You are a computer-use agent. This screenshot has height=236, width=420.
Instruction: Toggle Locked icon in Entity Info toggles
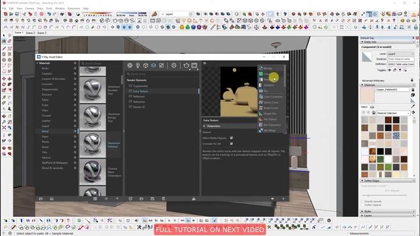(395, 70)
